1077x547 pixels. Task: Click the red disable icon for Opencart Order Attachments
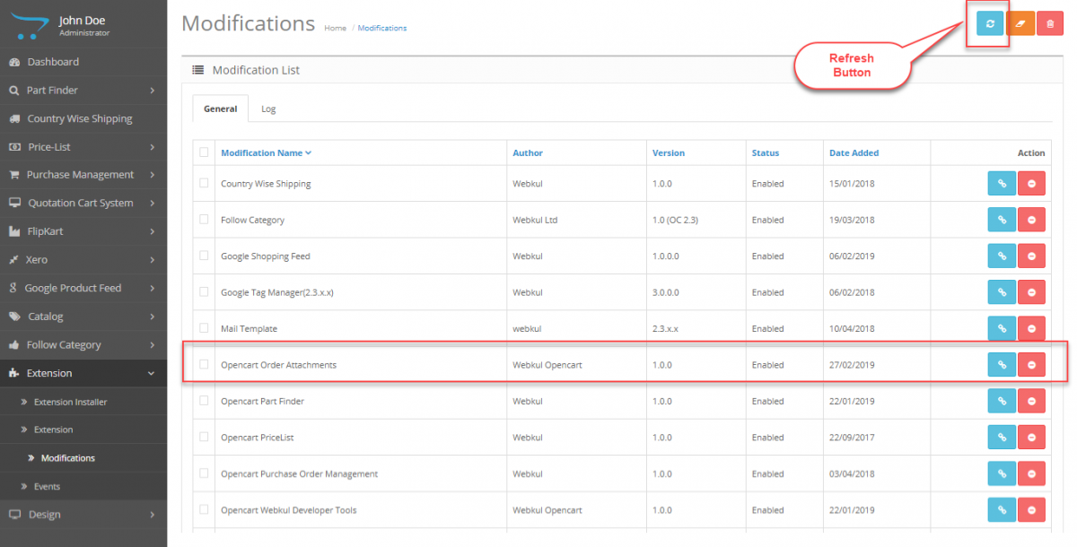point(1031,364)
